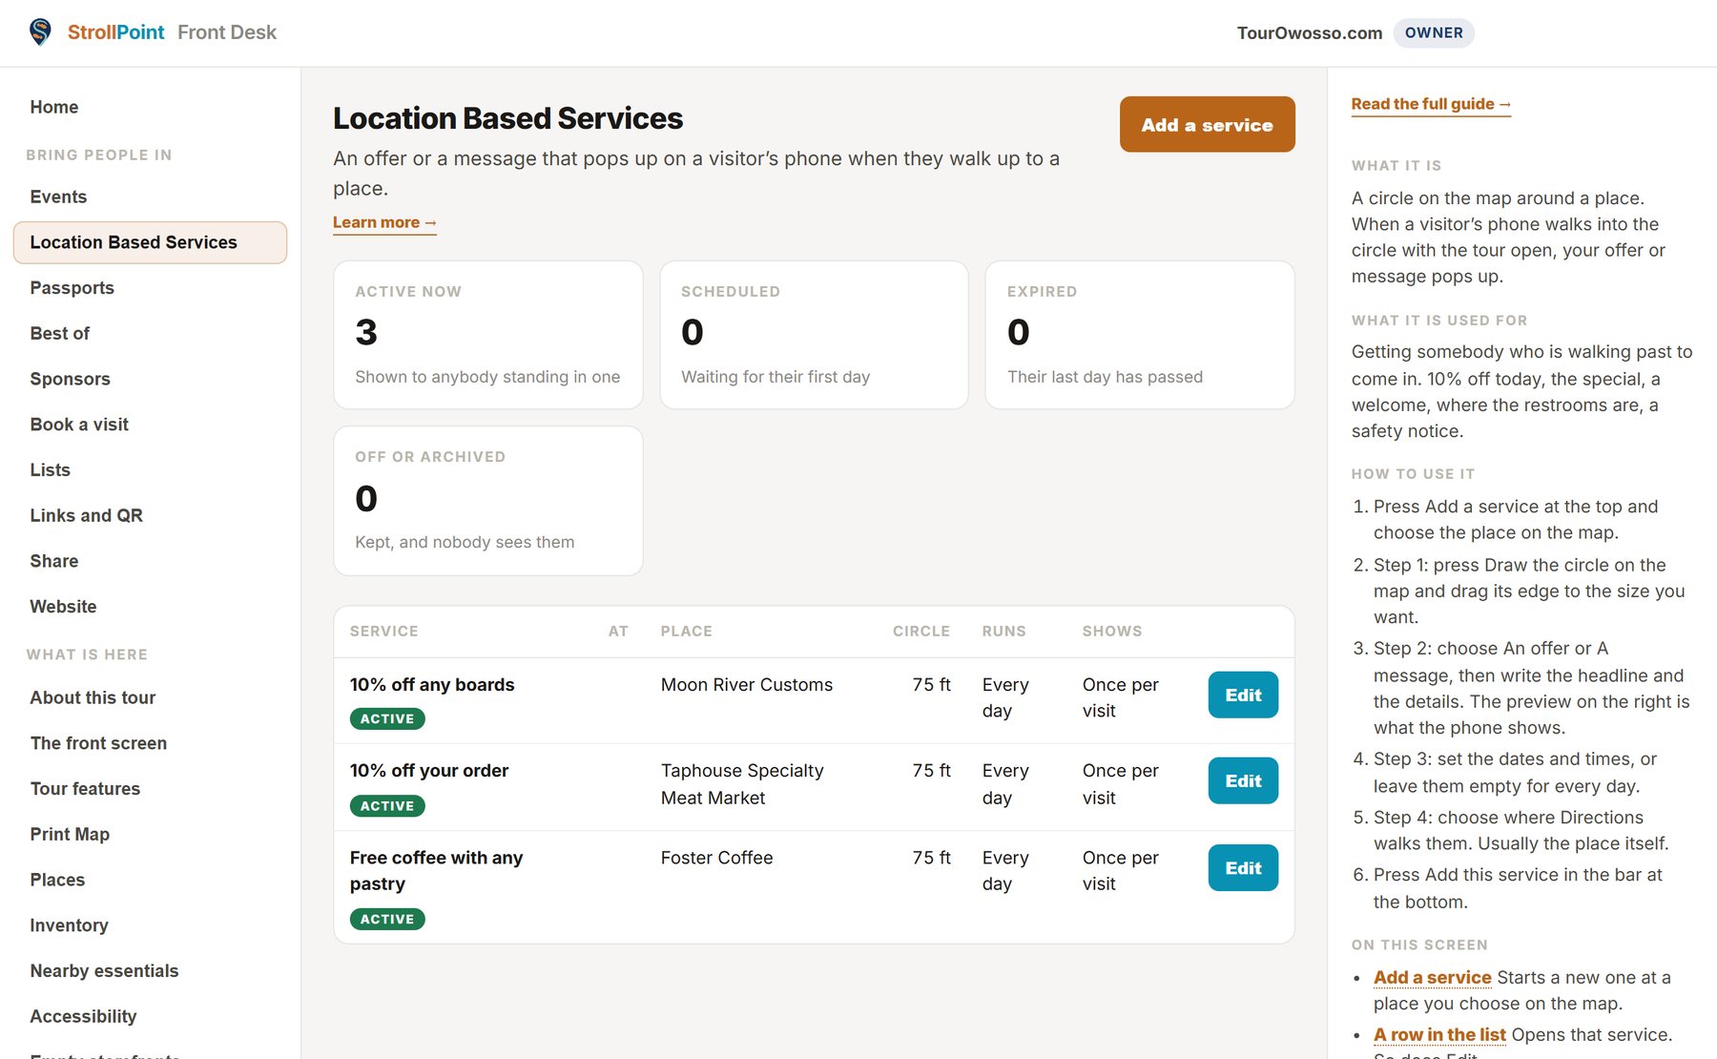Go to Inventory page

pos(69,925)
